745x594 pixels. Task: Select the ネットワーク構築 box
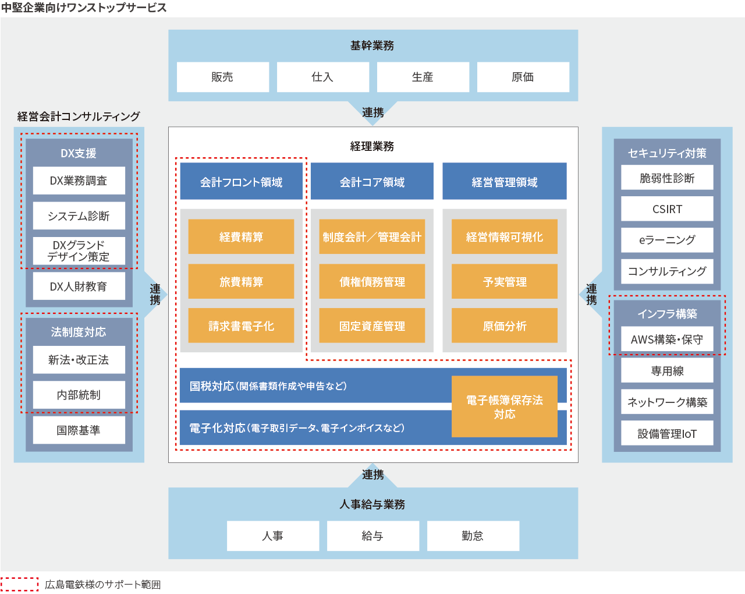click(x=667, y=402)
